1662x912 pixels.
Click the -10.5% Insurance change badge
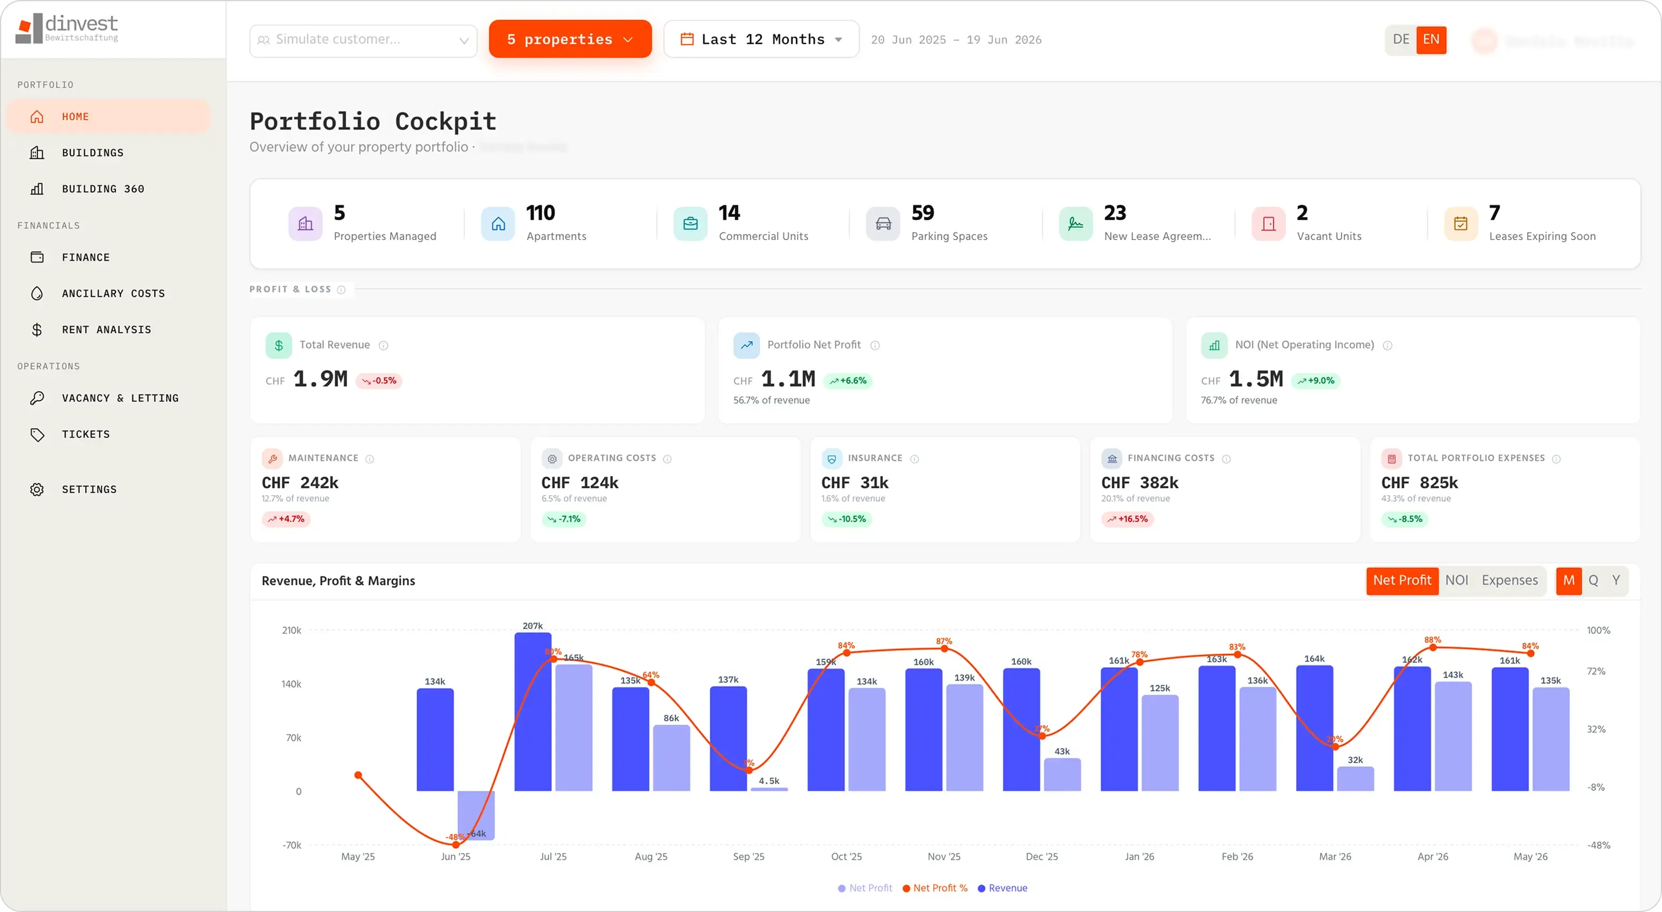[x=847, y=520]
